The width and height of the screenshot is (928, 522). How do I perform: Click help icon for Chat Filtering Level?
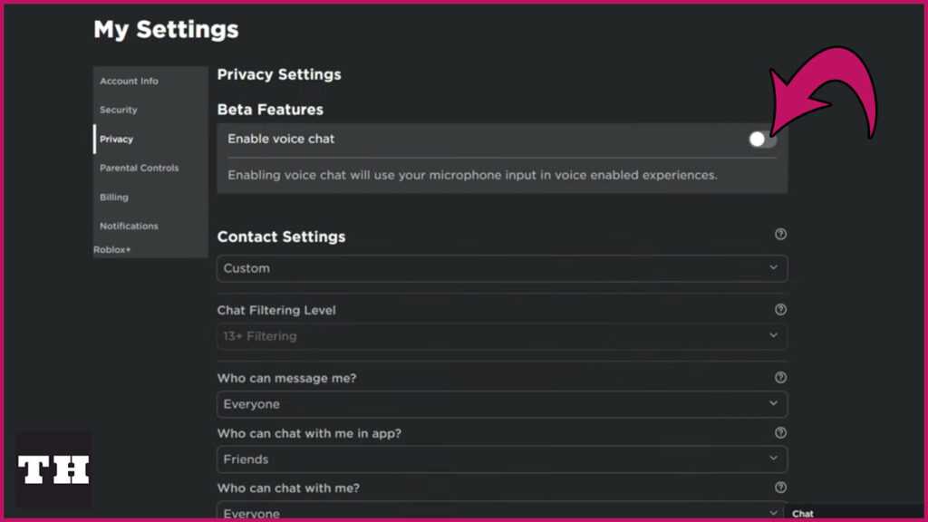(x=780, y=310)
